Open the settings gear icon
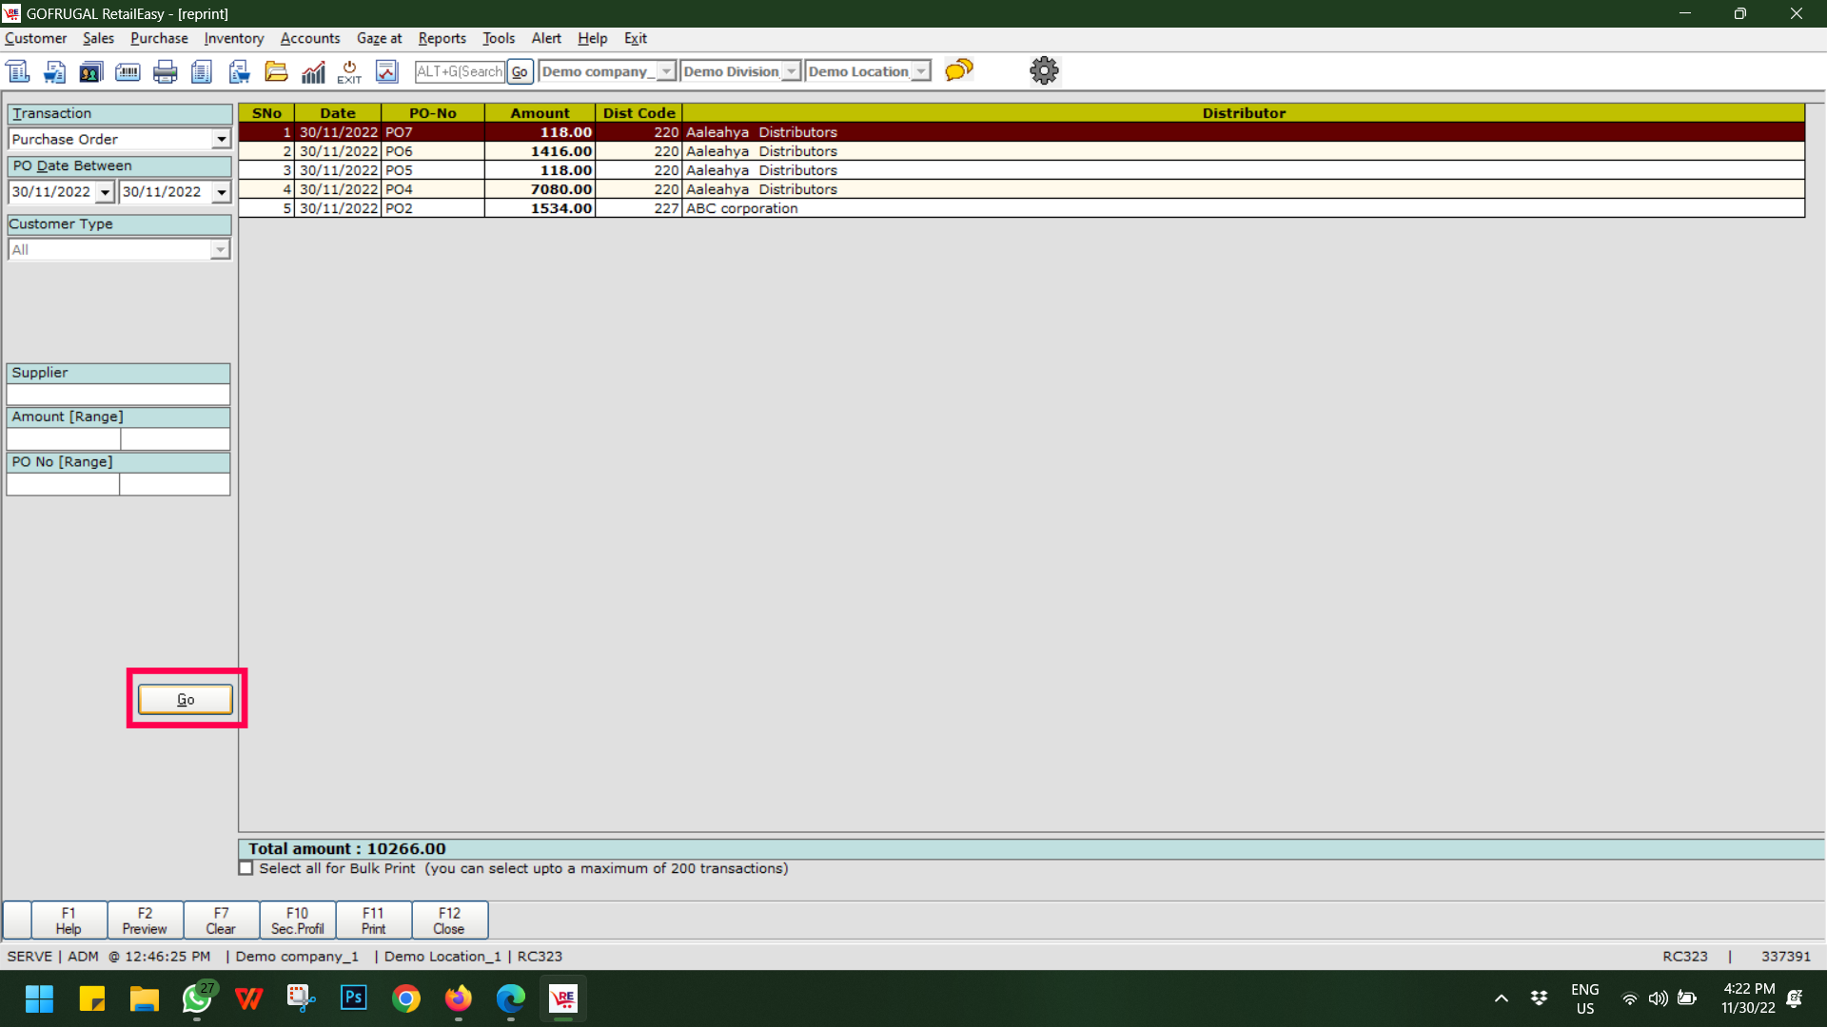 tap(1044, 70)
